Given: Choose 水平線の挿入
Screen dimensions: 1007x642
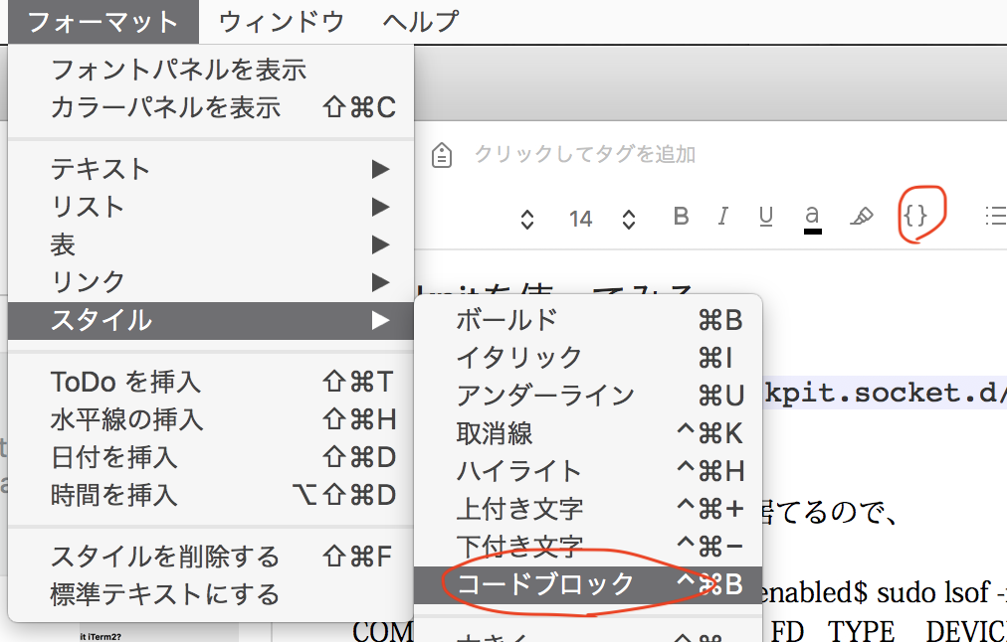Looking at the screenshot, I should tap(211, 420).
